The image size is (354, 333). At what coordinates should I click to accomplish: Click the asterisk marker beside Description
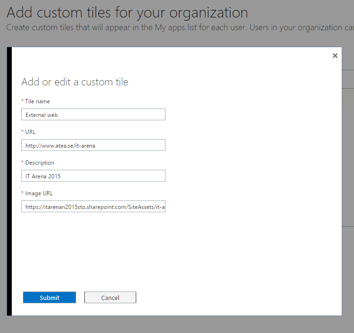(23, 163)
